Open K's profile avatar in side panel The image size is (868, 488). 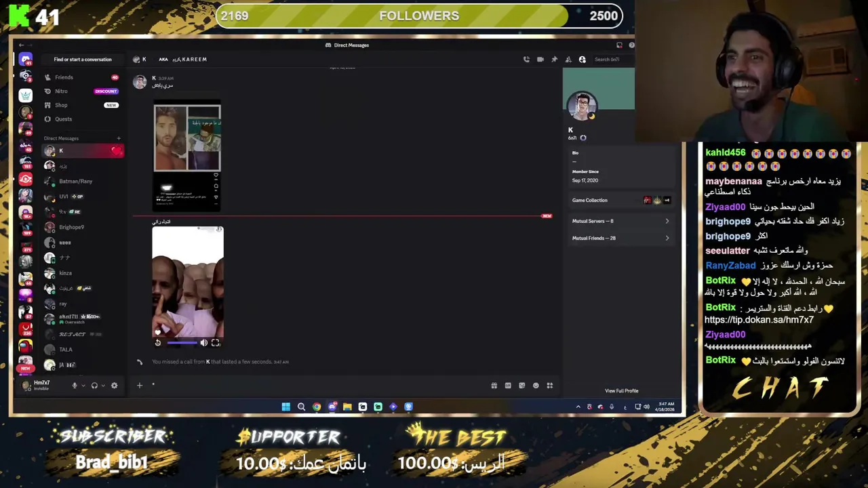[x=582, y=106]
